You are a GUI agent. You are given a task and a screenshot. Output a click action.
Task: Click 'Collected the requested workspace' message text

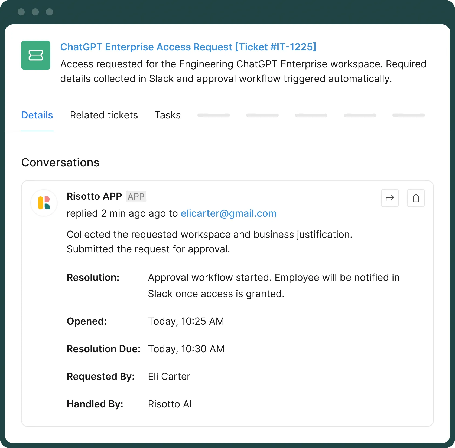[x=210, y=242]
